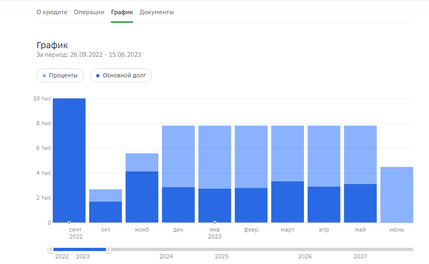
Task: Click the 2027 label on the timeline
Action: pos(360,256)
